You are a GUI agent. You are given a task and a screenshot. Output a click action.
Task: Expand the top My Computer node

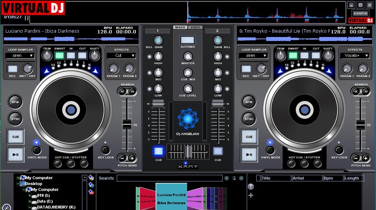(18, 178)
